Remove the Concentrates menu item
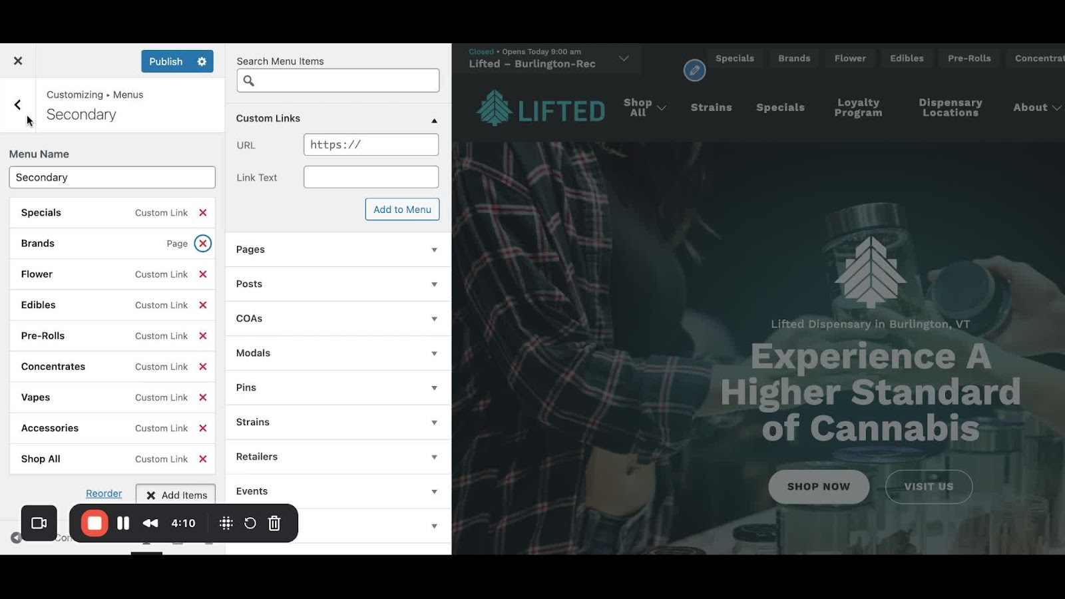 click(x=203, y=367)
